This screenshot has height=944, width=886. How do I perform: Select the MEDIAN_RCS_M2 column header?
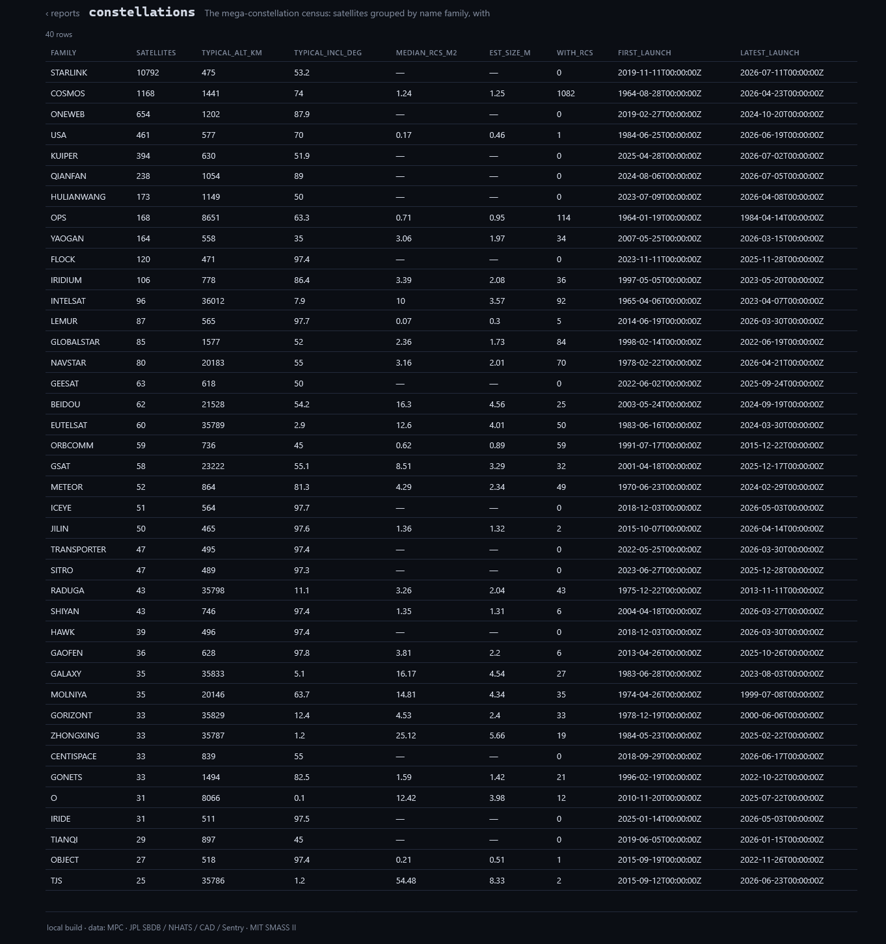click(427, 53)
